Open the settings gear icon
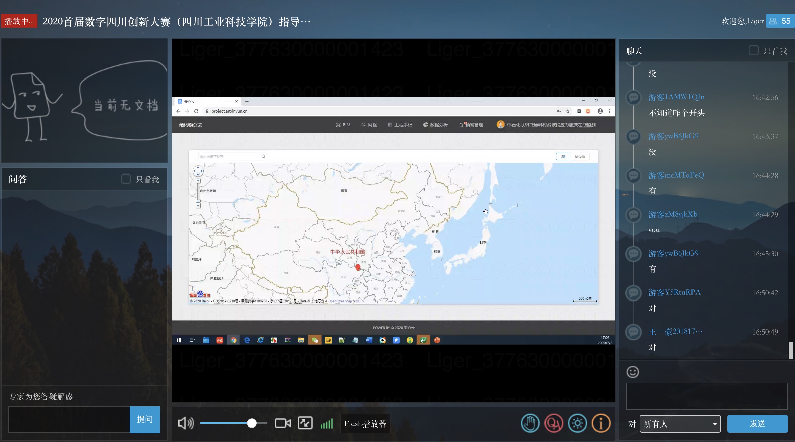Screen dimensions: 795x442 577,423
